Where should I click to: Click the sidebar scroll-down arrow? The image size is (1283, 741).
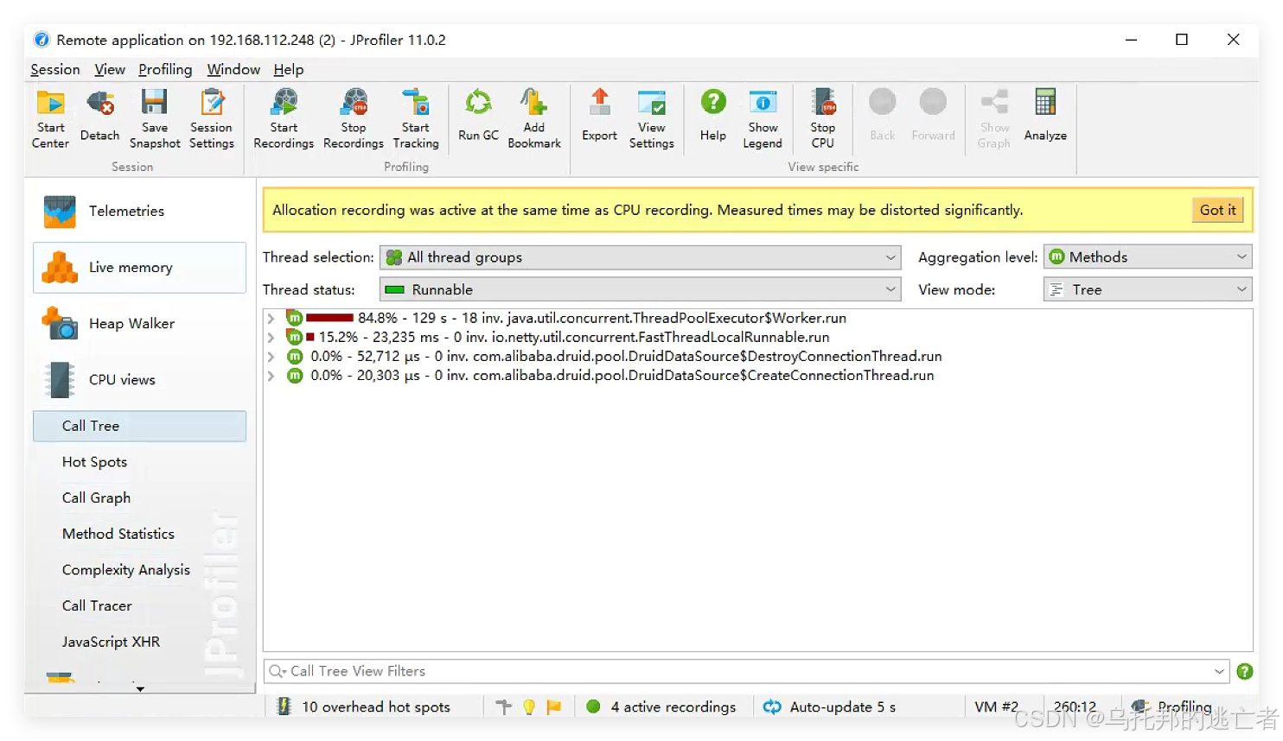[x=140, y=688]
